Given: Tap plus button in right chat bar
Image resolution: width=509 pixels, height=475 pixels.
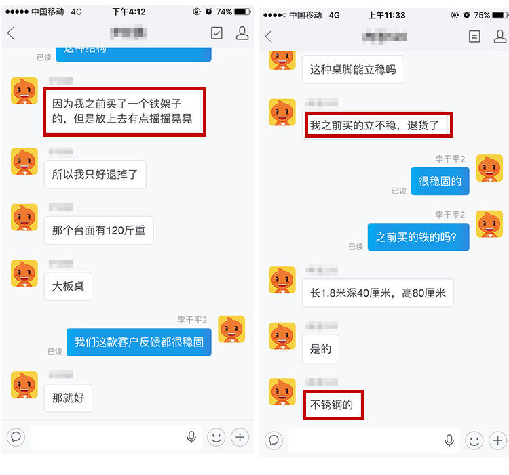Looking at the screenshot, I should click(497, 440).
